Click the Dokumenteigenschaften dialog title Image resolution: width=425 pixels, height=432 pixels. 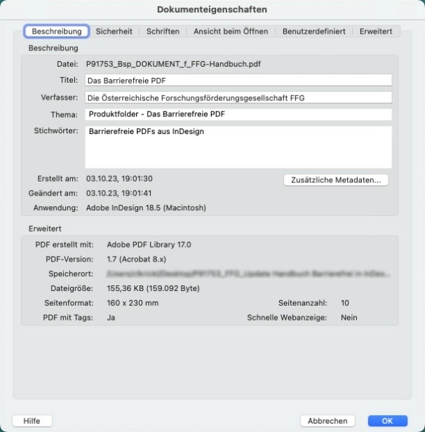click(212, 9)
